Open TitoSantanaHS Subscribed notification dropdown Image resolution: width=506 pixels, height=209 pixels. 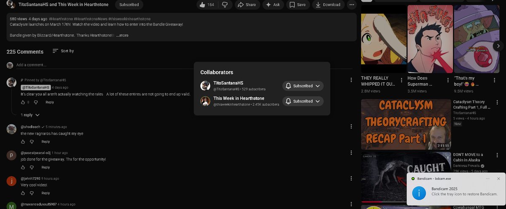[303, 86]
